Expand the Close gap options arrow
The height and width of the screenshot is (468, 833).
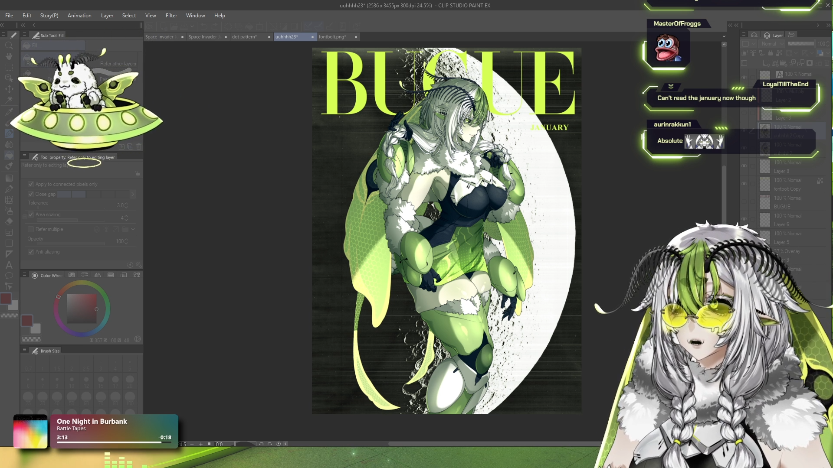point(133,194)
